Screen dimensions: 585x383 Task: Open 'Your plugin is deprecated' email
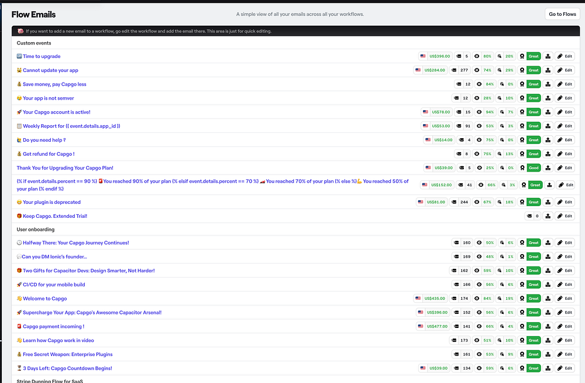pos(51,202)
